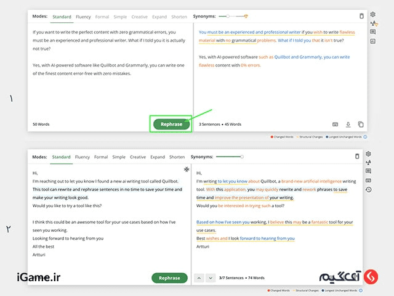Open history clock icon beside bottom panel
The height and width of the screenshot is (296, 394).
click(x=369, y=189)
